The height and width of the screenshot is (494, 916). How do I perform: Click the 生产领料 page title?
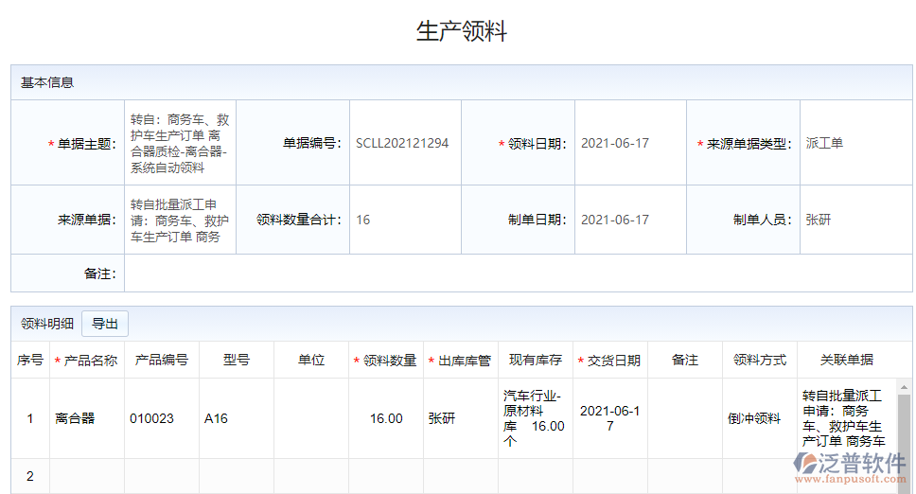[x=462, y=31]
